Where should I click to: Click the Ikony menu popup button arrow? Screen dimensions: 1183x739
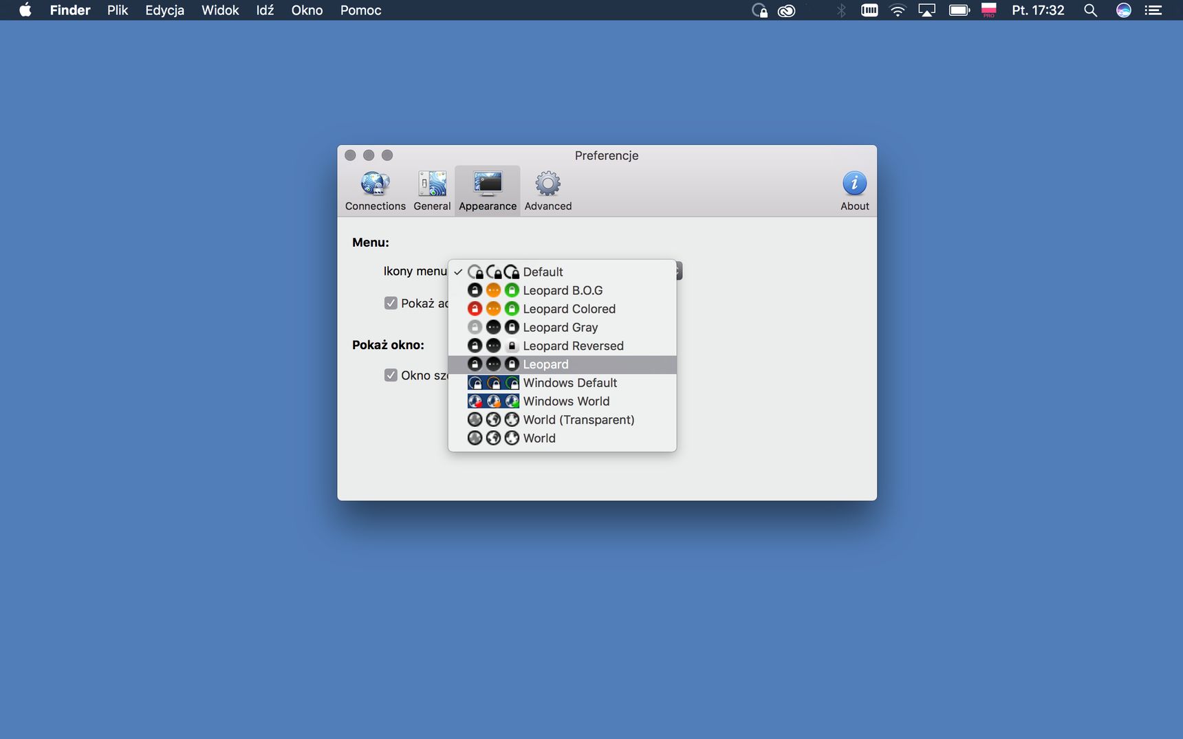pos(679,271)
